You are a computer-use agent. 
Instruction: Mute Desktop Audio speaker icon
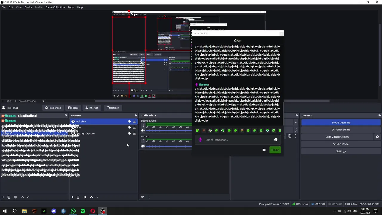click(143, 130)
